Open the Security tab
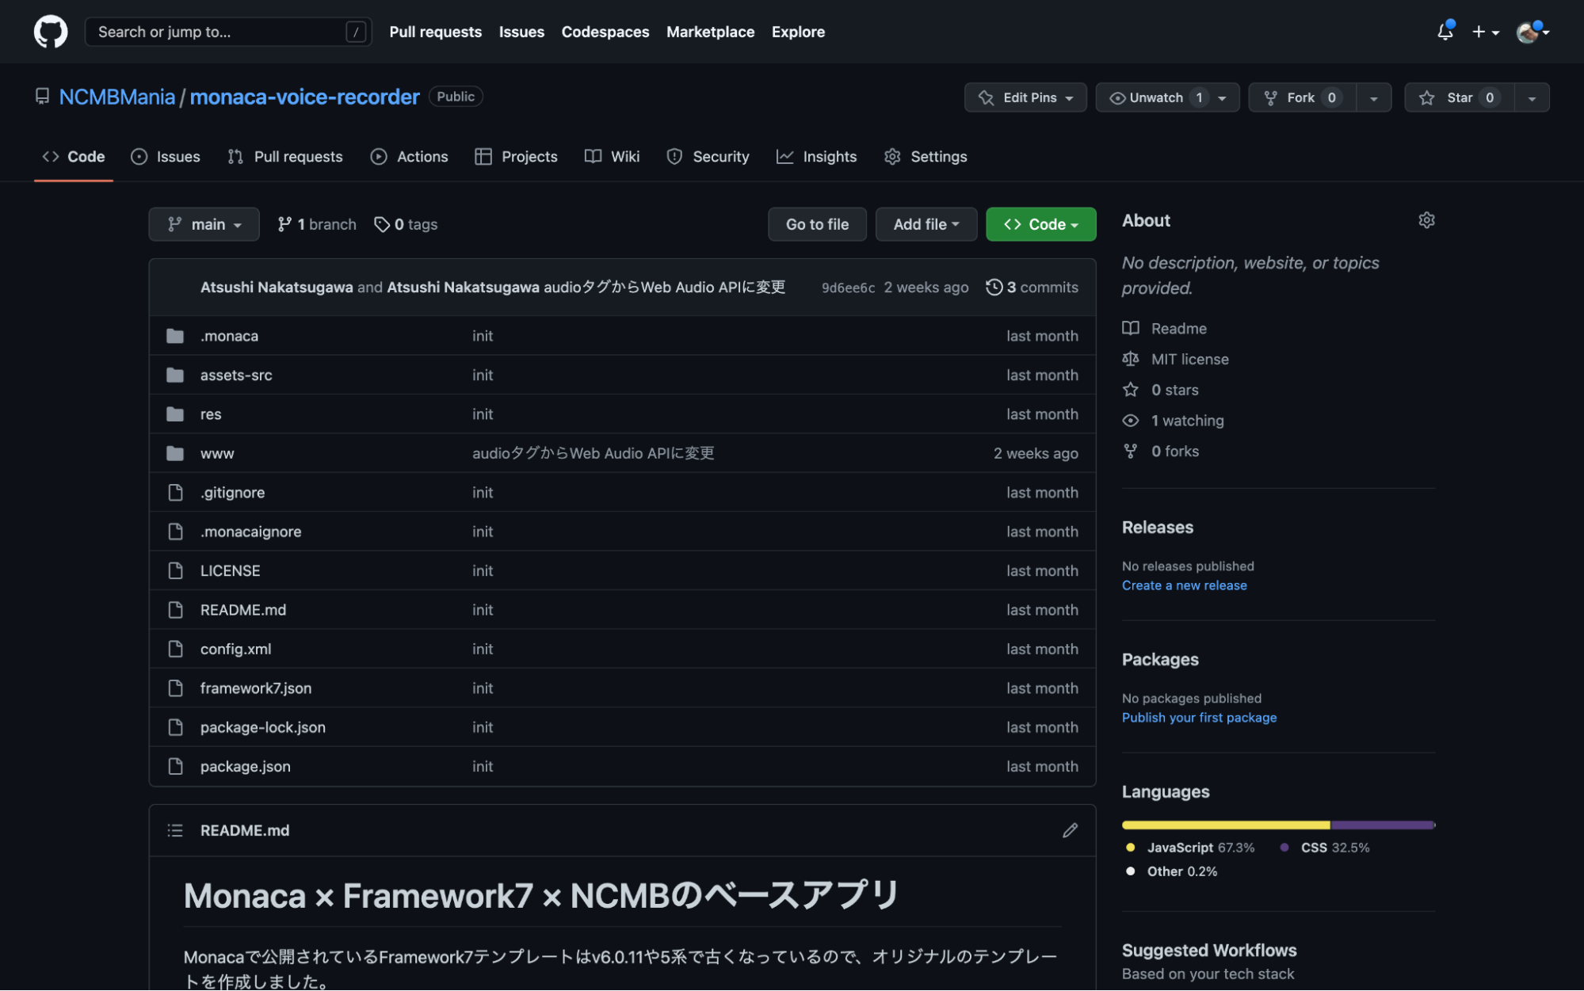This screenshot has height=991, width=1584. pos(708,157)
